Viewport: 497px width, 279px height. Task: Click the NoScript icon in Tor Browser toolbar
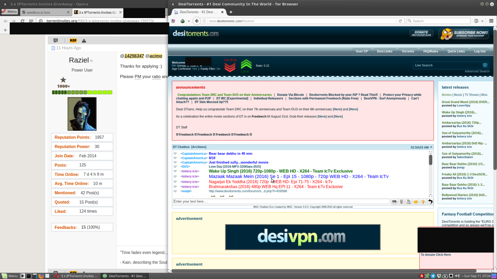click(x=173, y=21)
